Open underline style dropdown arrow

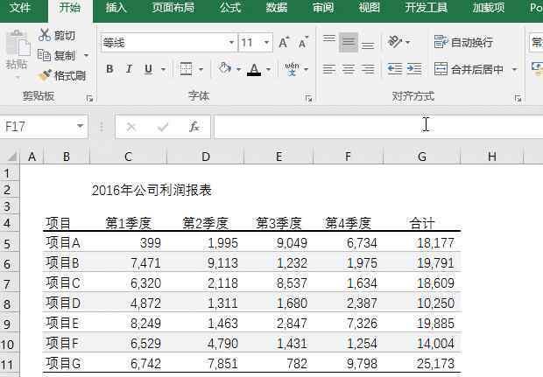(x=163, y=69)
